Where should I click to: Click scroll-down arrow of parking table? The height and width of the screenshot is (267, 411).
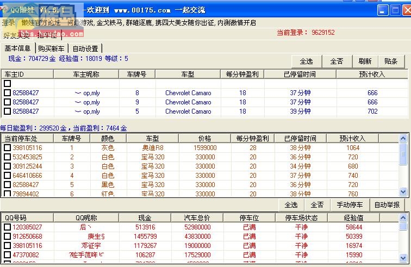coord(403,192)
